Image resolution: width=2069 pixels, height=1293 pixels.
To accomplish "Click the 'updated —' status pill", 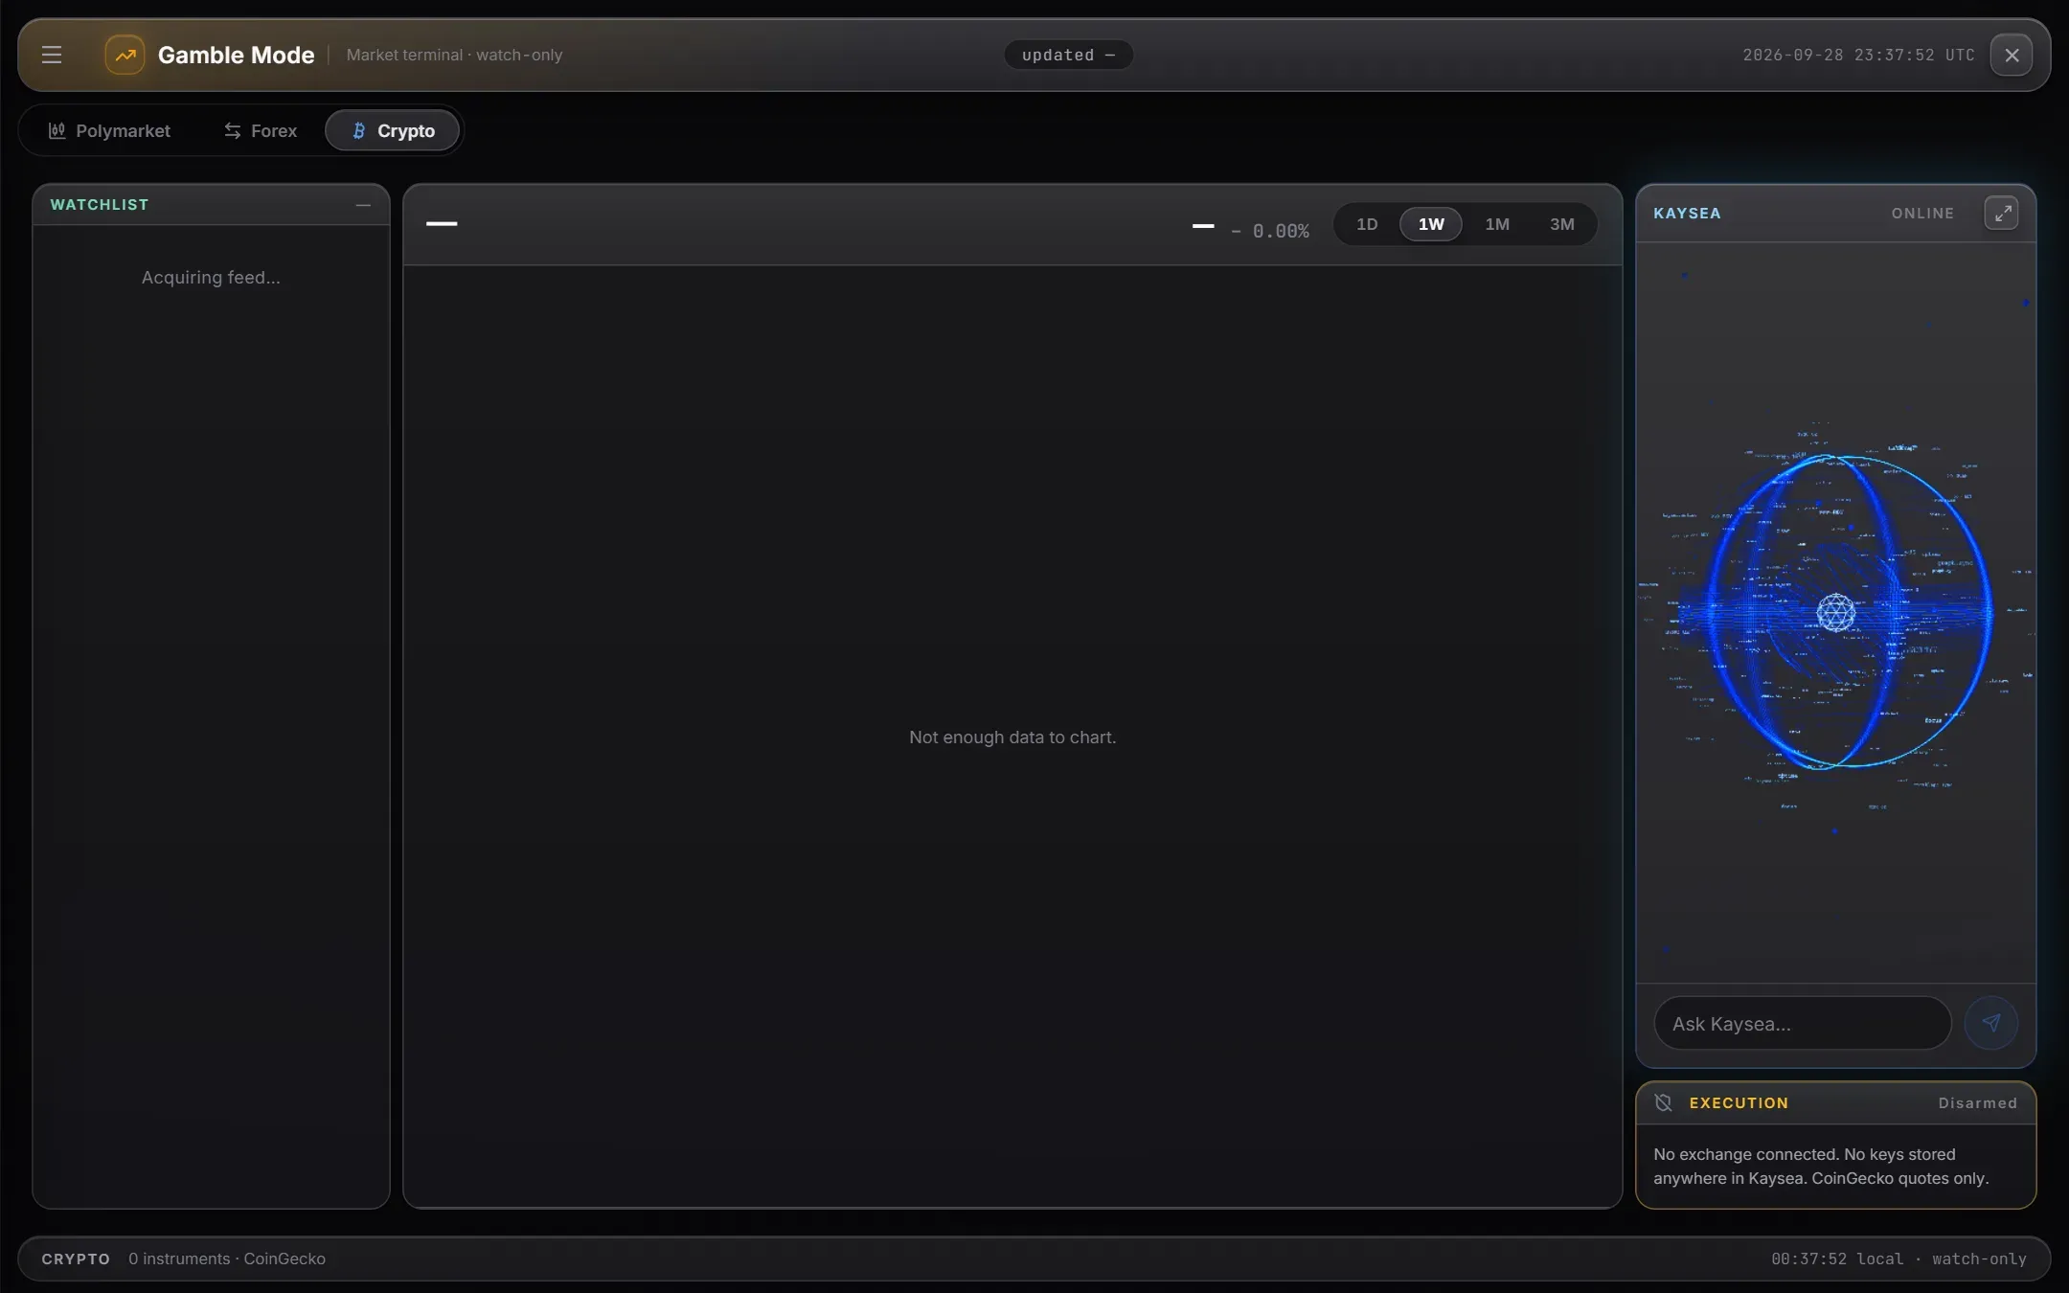I will 1068,55.
